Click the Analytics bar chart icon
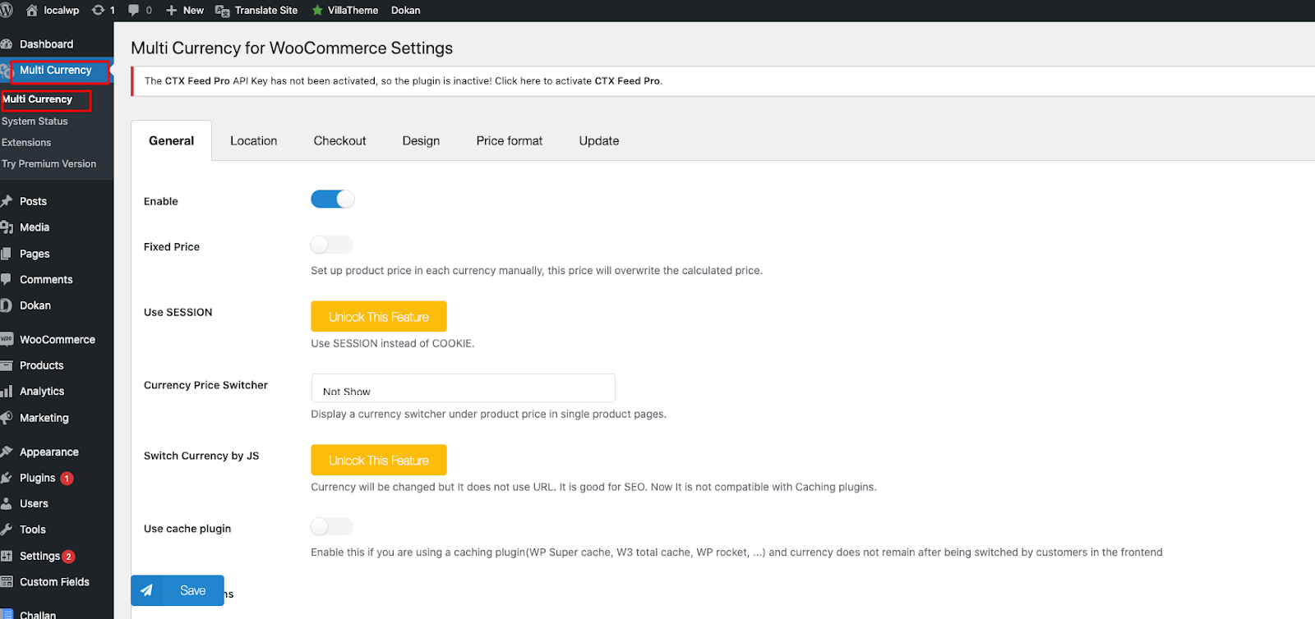The width and height of the screenshot is (1315, 619). pyautogui.click(x=7, y=392)
